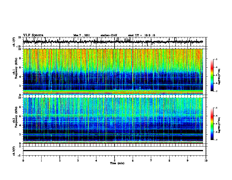Click the "ch.1(V)" waveform axis label
This screenshot has height=180, width=232.
click(14, 42)
